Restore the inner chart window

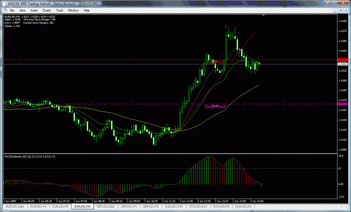(340, 11)
